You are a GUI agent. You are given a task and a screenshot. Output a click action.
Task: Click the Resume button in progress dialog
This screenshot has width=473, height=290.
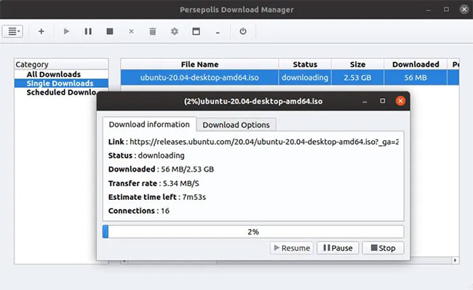click(x=292, y=248)
